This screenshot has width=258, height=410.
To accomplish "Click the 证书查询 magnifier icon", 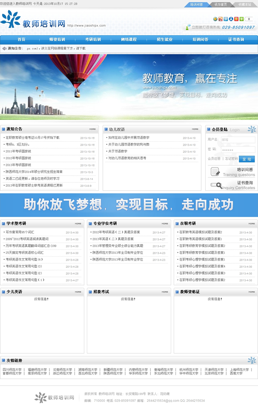I will pyautogui.click(x=215, y=185).
